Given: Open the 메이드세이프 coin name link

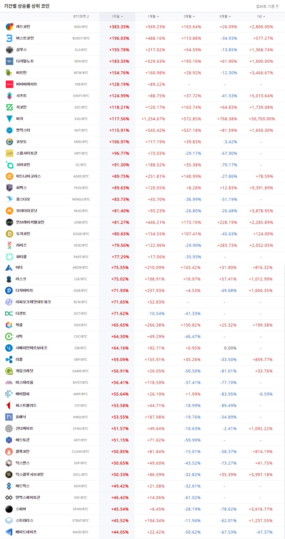Looking at the screenshot, I should [26, 532].
